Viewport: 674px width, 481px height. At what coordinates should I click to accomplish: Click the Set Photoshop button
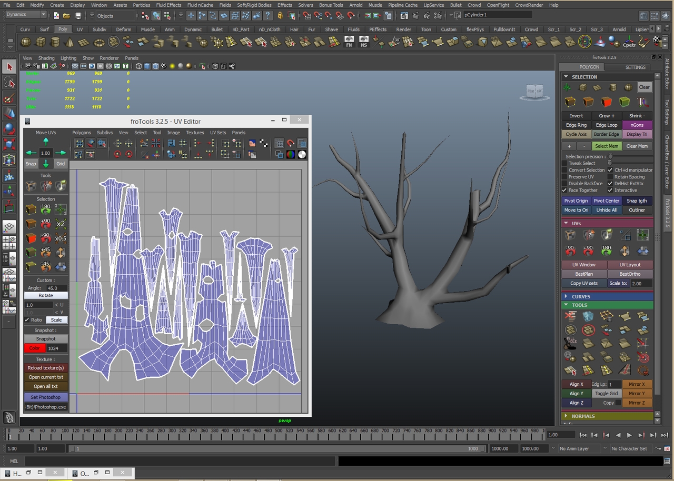point(46,397)
